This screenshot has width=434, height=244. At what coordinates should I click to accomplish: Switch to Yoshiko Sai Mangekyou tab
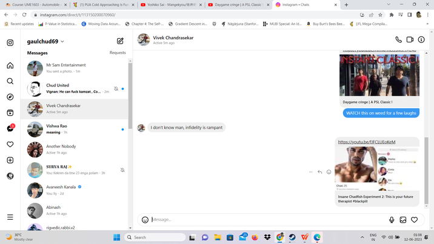171,5
